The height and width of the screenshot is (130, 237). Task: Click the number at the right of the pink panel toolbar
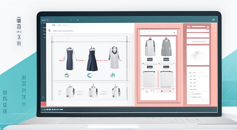[x=174, y=33]
